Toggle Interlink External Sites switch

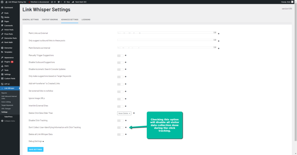[120, 106]
